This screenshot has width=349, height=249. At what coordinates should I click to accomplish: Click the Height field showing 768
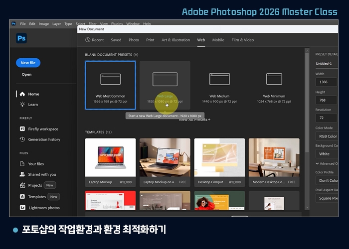click(326, 100)
